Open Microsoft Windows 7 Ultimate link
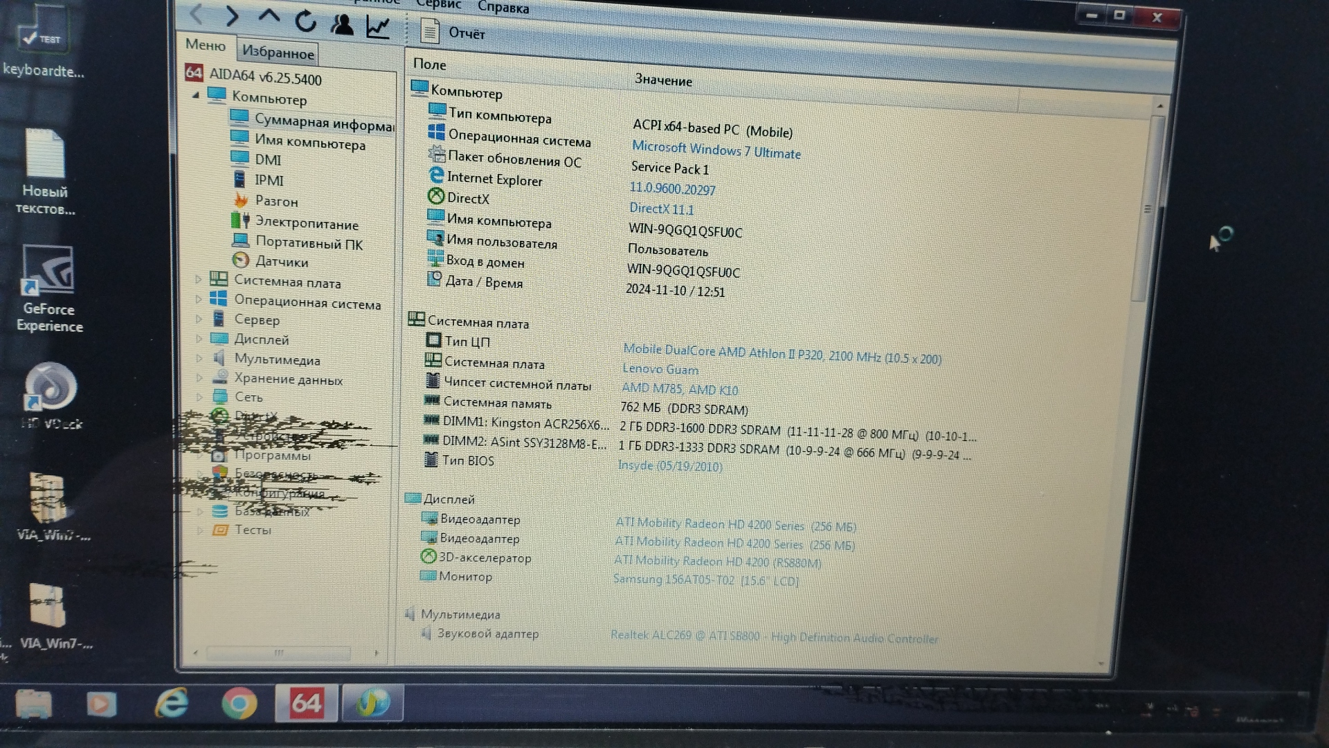Image resolution: width=1329 pixels, height=748 pixels. coord(716,150)
